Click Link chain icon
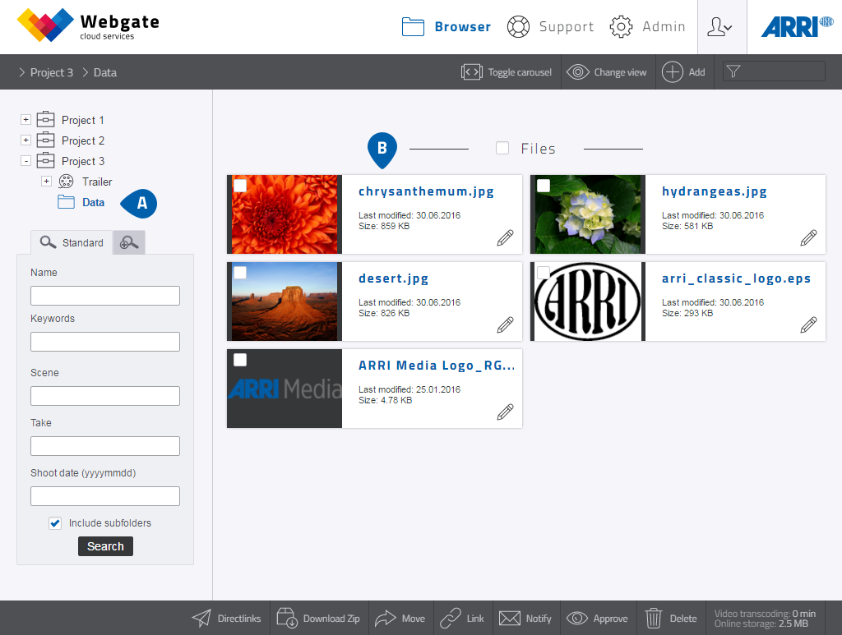This screenshot has width=842, height=635. pyautogui.click(x=451, y=618)
